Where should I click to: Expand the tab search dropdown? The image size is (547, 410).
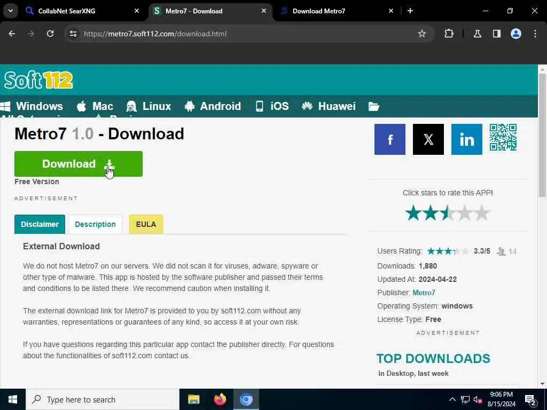[11, 11]
